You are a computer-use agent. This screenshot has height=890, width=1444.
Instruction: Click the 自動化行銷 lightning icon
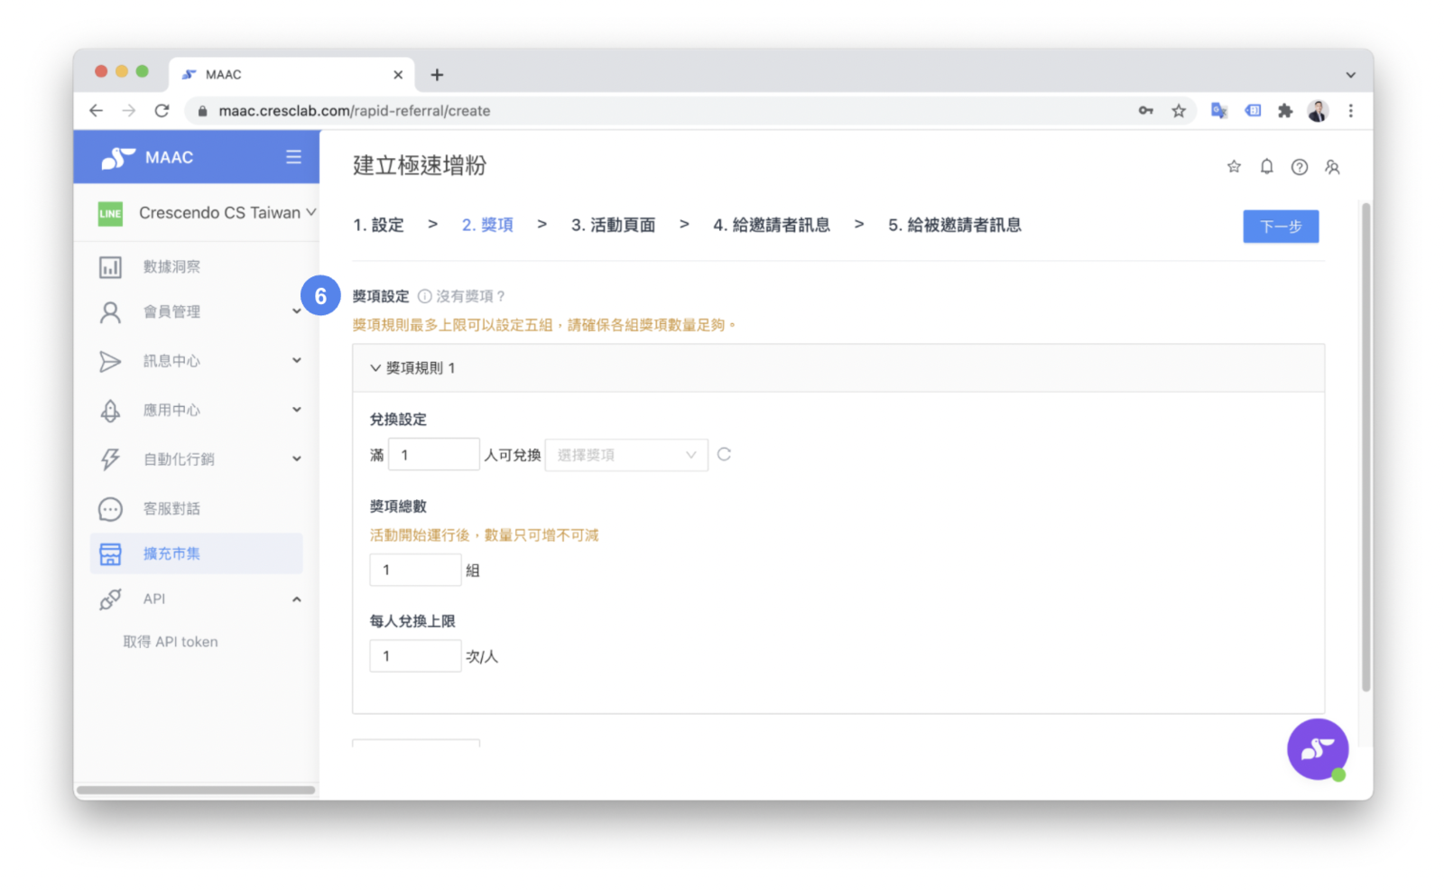[x=110, y=459]
